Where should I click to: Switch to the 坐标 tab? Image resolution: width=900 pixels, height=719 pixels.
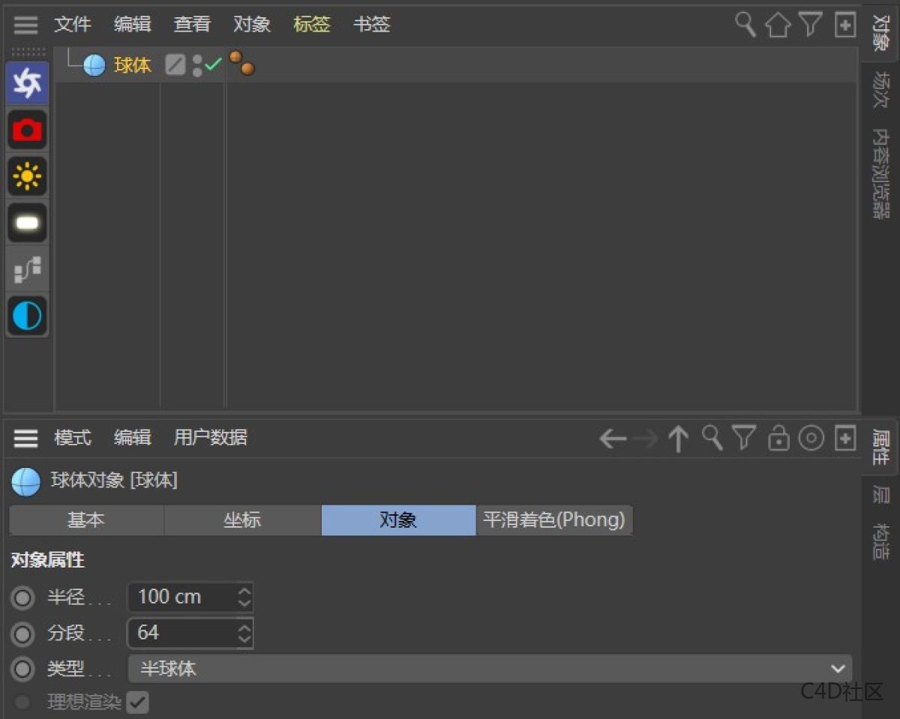241,520
